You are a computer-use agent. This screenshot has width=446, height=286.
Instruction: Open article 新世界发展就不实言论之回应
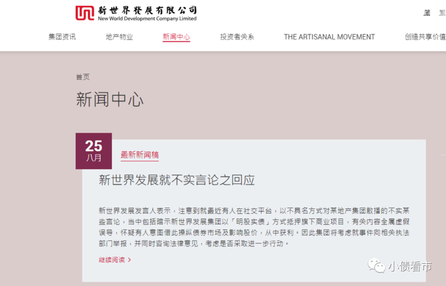176,180
